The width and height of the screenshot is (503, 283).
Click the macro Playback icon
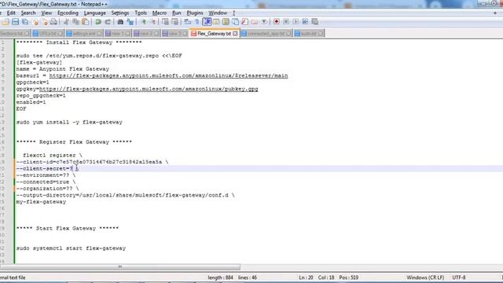(296, 22)
